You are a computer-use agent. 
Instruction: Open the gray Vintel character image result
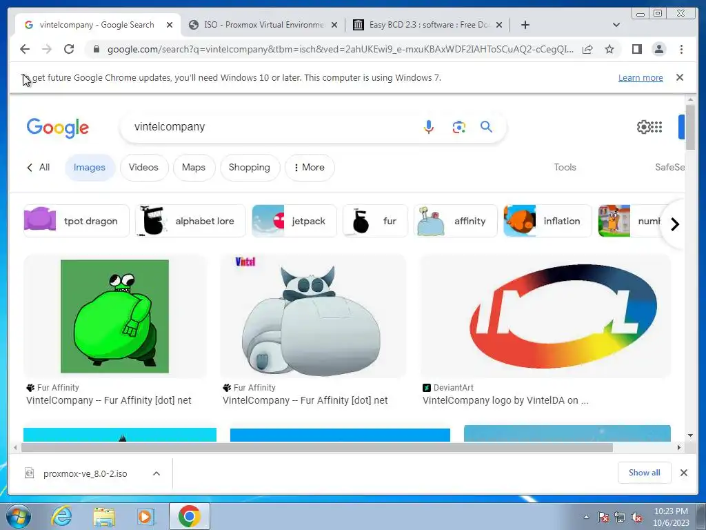pyautogui.click(x=313, y=316)
